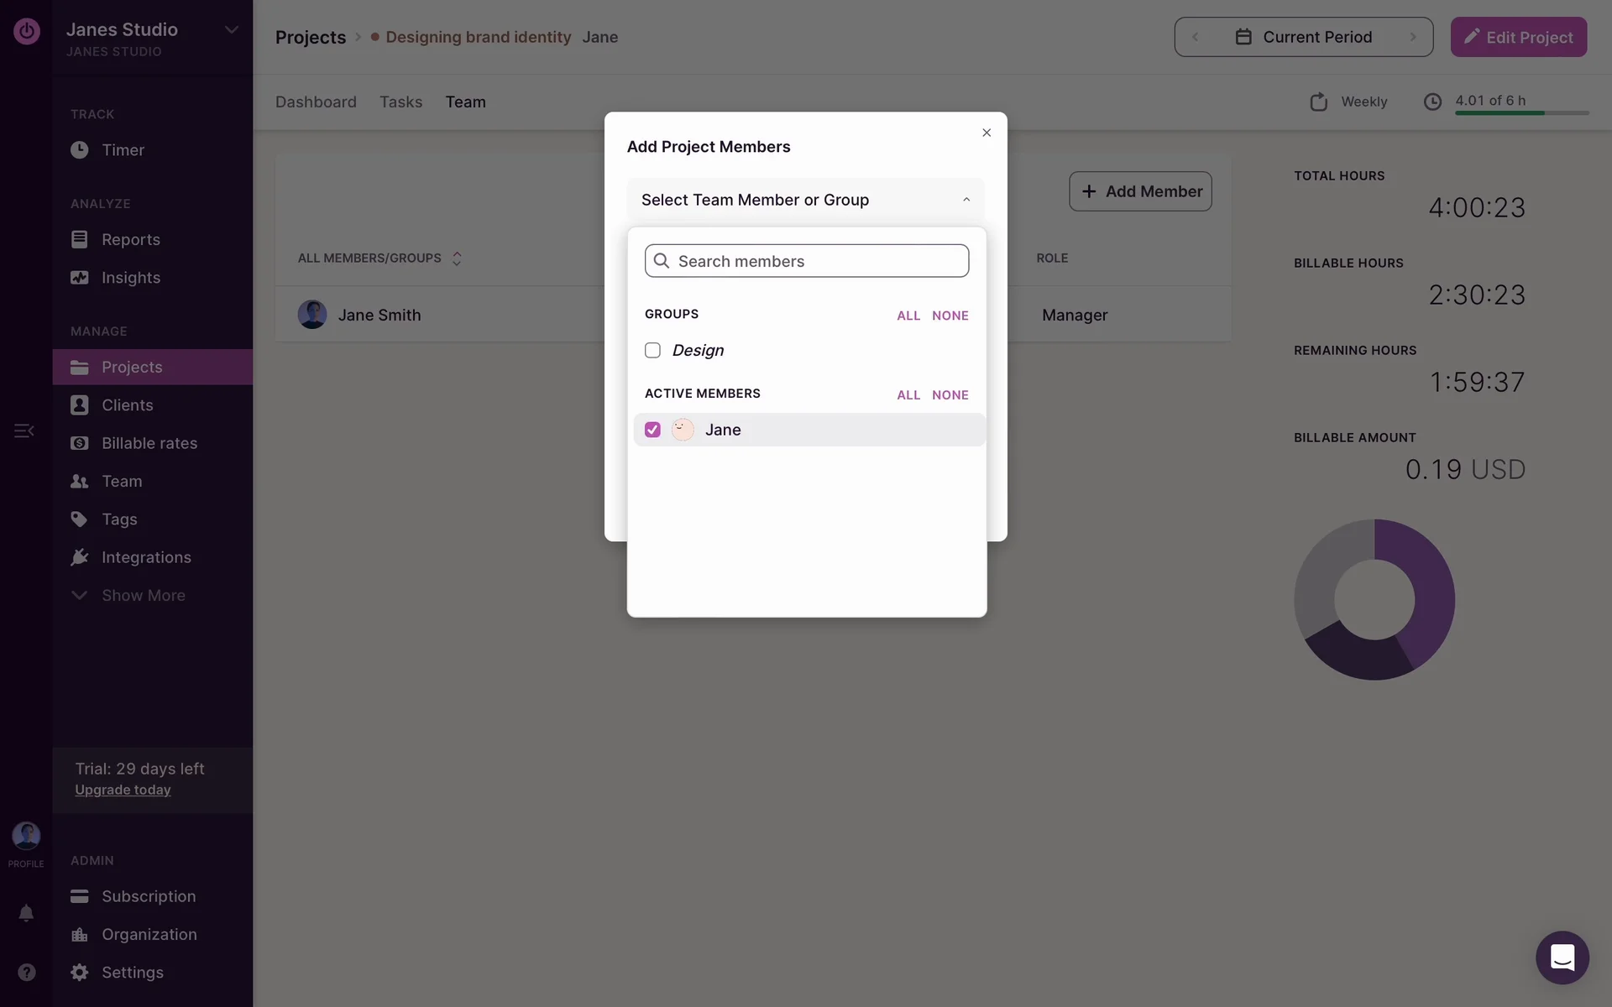1612x1007 pixels.
Task: Uncheck the Jane member checkbox
Action: coord(652,430)
